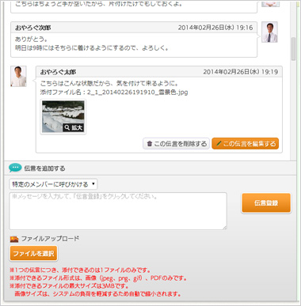Click the おやろぐ次郎 name in the message header
301x306 pixels.
(x=33, y=28)
